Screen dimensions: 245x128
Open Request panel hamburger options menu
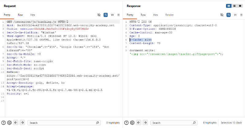[119, 15]
